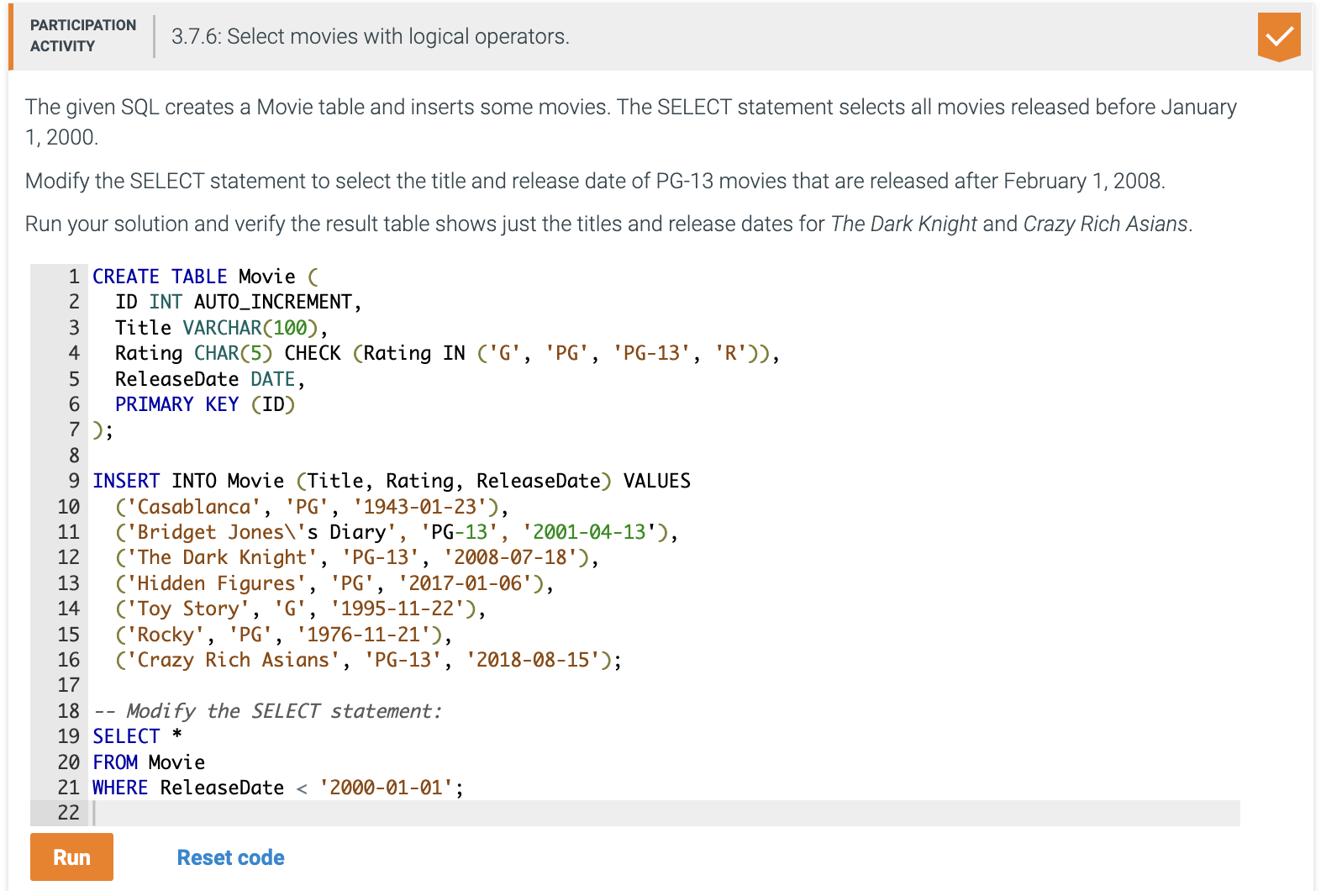Screen dimensions: 1321x891
Task: Click the asterisk after SELECT
Action: click(176, 735)
